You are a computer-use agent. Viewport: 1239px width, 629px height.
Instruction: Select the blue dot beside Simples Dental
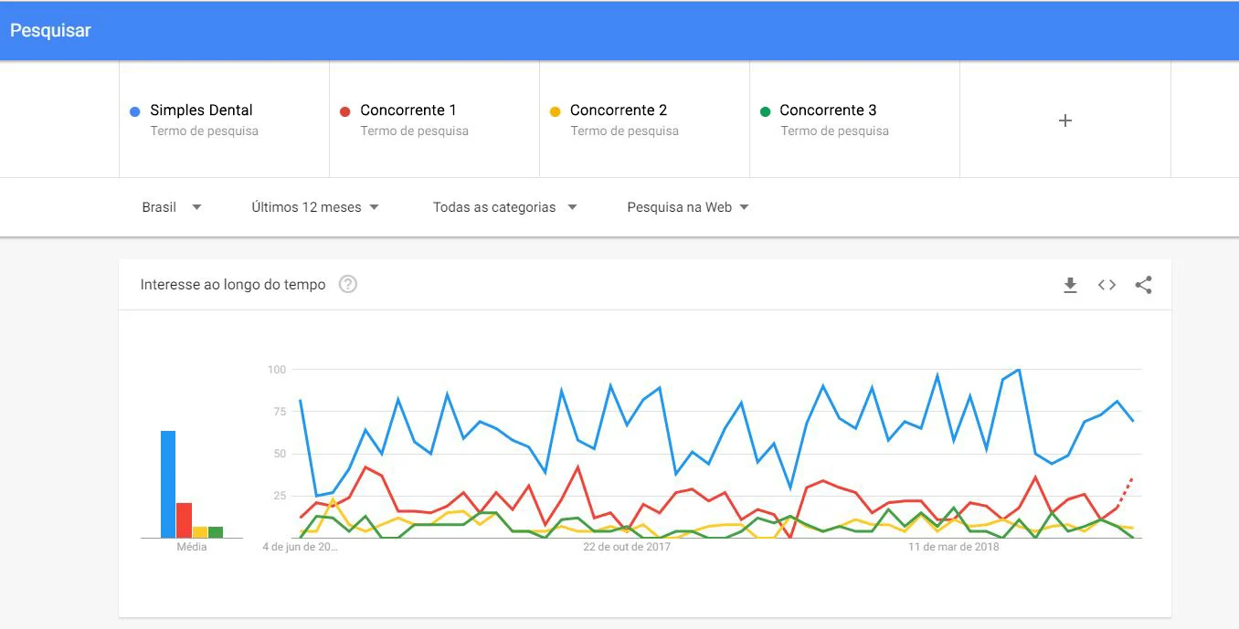(135, 111)
